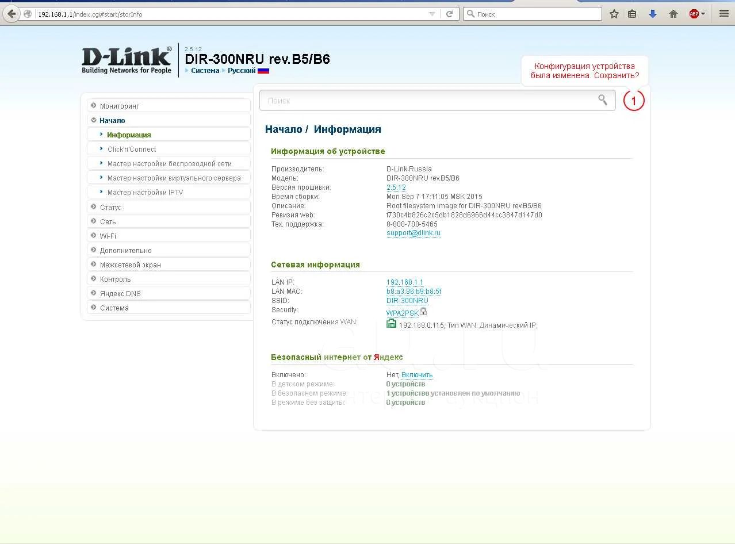Screen dimensions: 735x544
Task: Click the support@dlink.ru email link
Action: (x=414, y=233)
